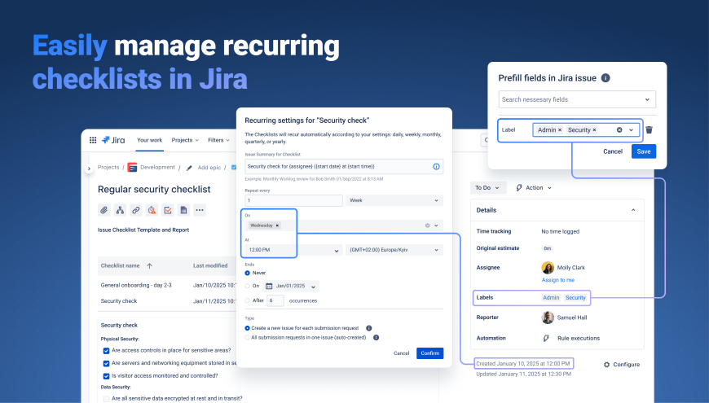This screenshot has height=403, width=709.
Task: Uncheck servers and networking equipment item
Action: (106, 363)
